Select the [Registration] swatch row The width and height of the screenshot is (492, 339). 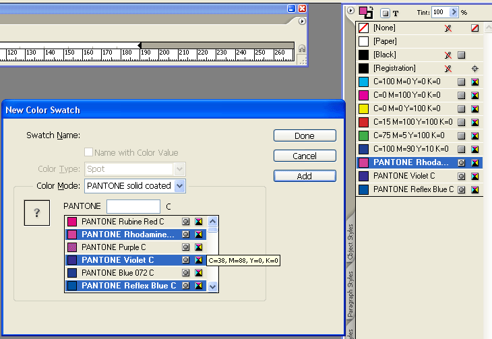click(419, 69)
